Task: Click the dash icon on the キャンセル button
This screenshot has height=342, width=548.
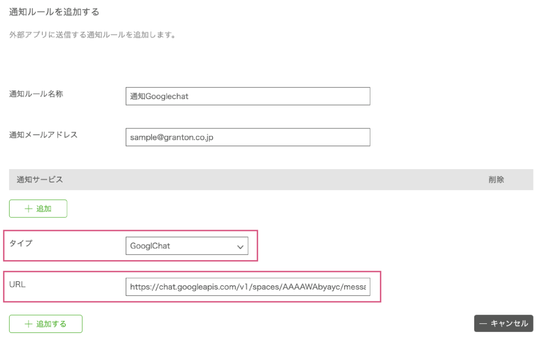Action: pos(483,323)
